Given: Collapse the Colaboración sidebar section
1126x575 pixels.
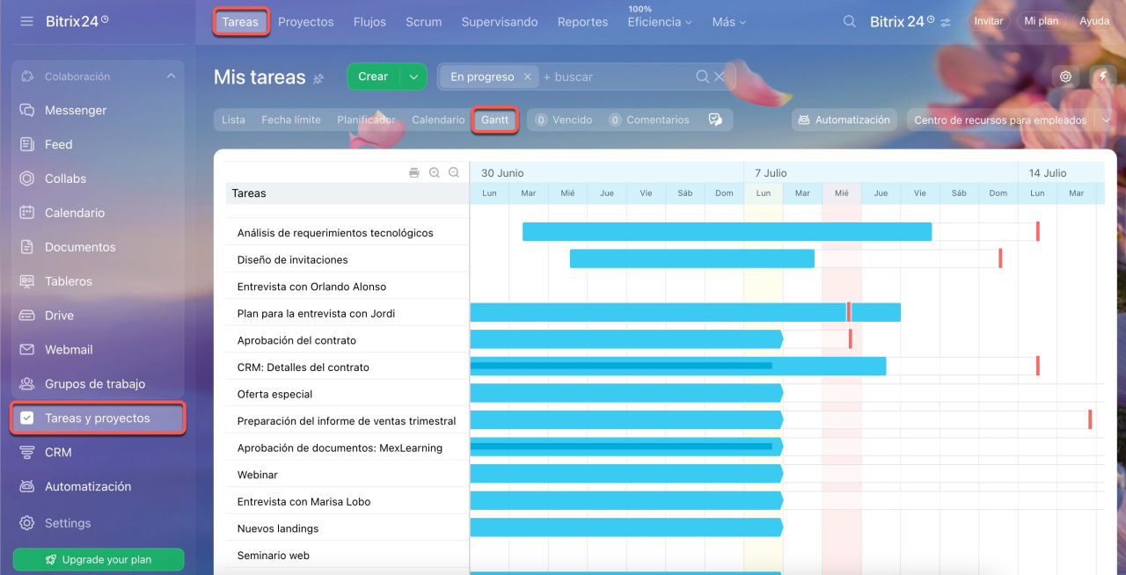Looking at the screenshot, I should (171, 76).
